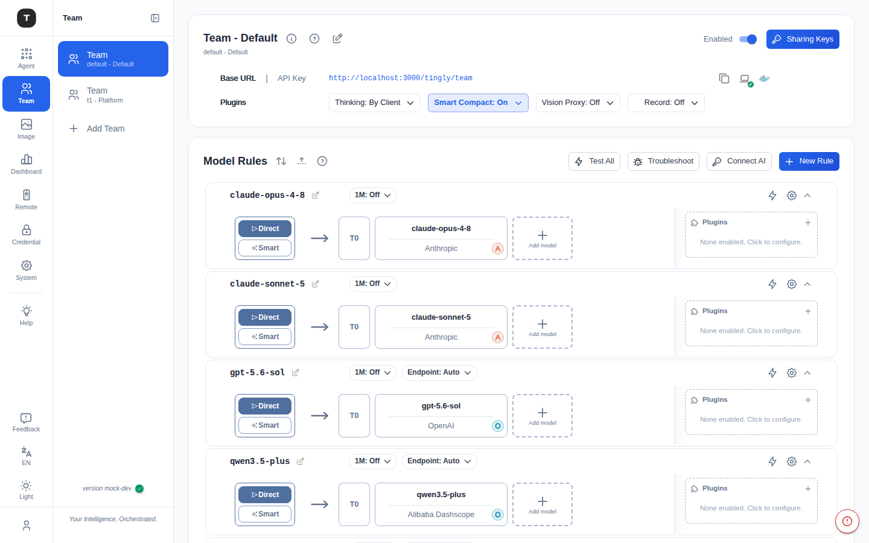Select Team default - Default entry

pos(113,59)
